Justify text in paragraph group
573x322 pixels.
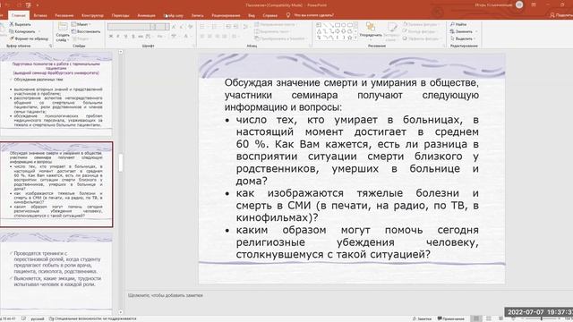(225, 37)
